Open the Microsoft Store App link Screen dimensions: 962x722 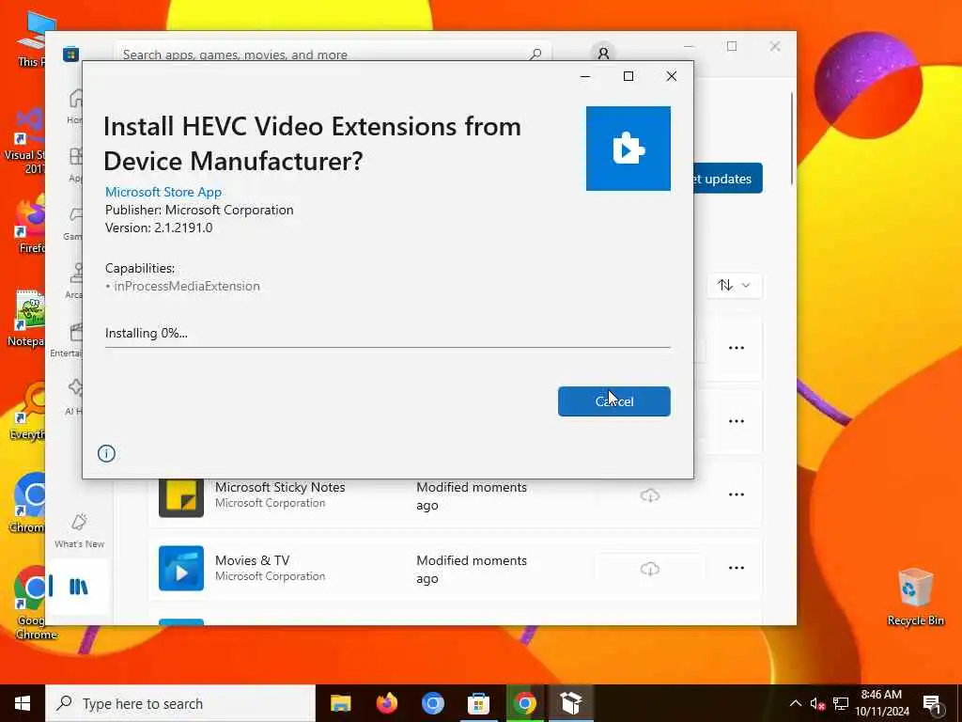point(163,192)
